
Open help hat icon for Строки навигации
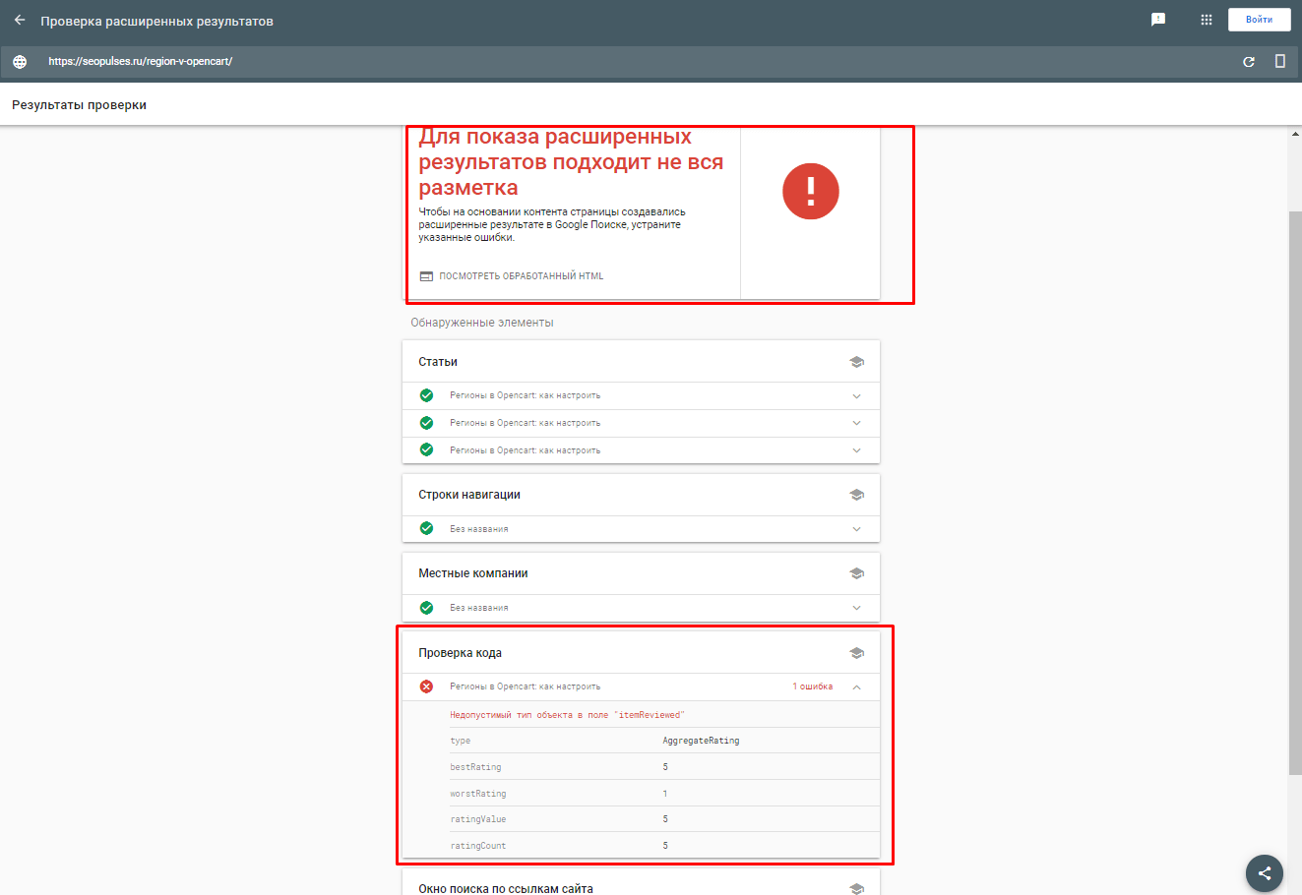[x=856, y=495]
